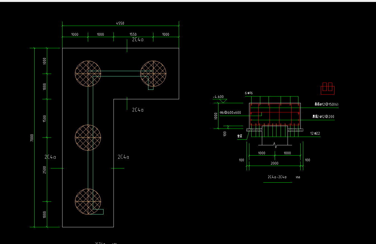Select the 2C4a label above the plan outline
376x244 pixels.
click(138, 40)
